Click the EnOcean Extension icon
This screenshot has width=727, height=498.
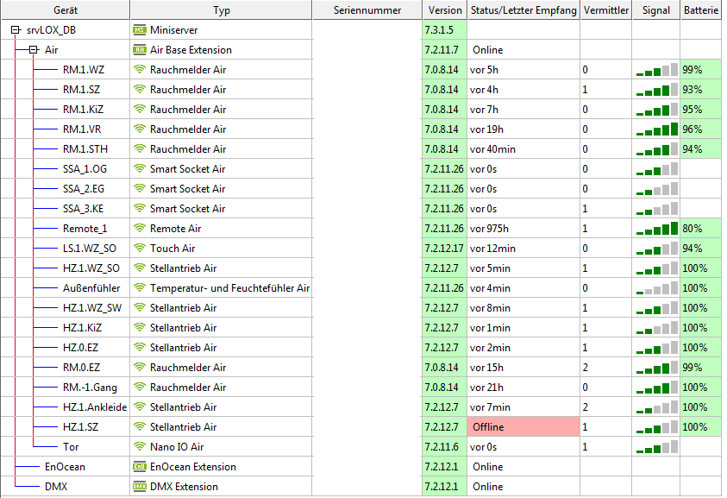coord(140,466)
